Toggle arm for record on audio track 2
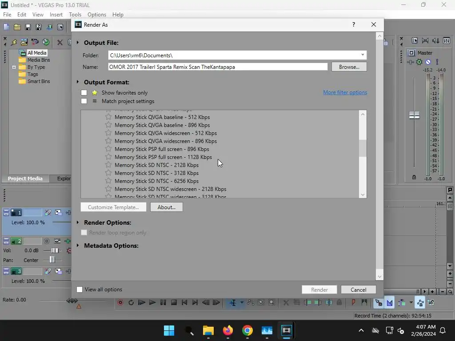The width and height of the screenshot is (455, 341). click(x=46, y=241)
